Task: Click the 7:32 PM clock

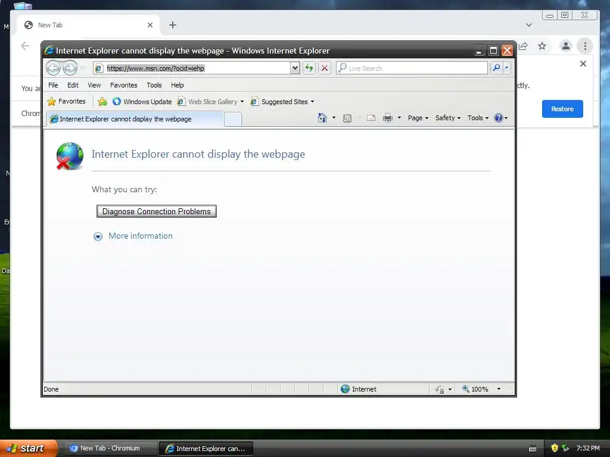Action: [x=588, y=448]
